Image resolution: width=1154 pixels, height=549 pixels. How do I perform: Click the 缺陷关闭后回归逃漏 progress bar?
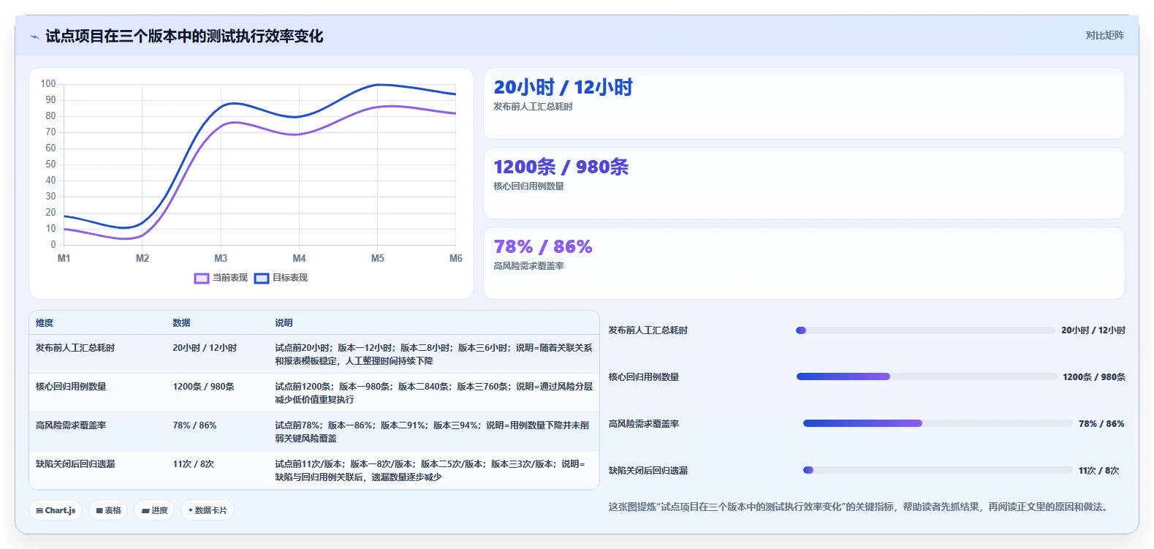[938, 470]
